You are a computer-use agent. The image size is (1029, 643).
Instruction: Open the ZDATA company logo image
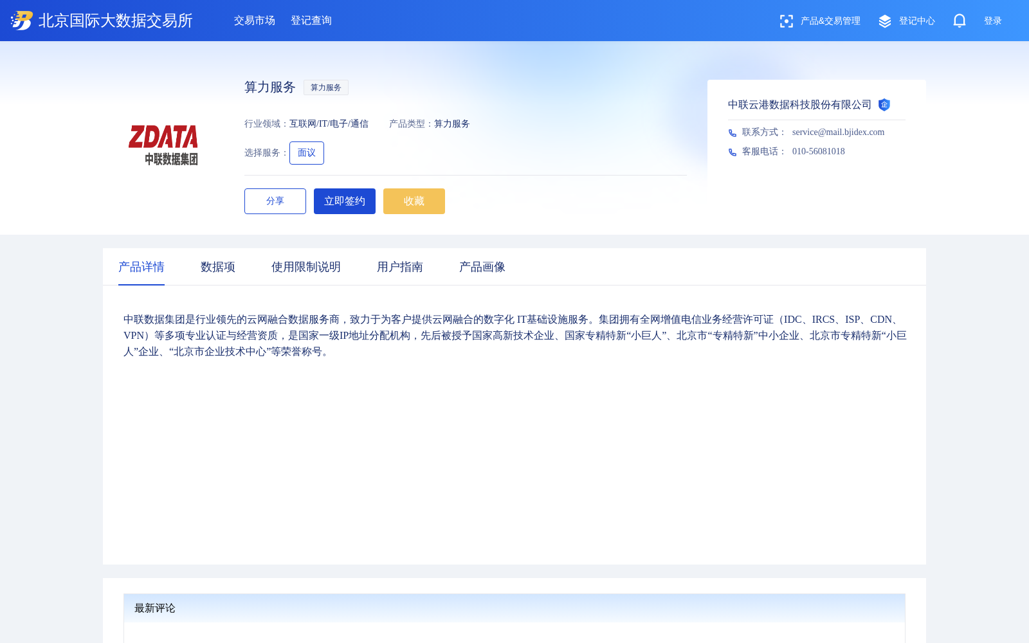click(163, 145)
